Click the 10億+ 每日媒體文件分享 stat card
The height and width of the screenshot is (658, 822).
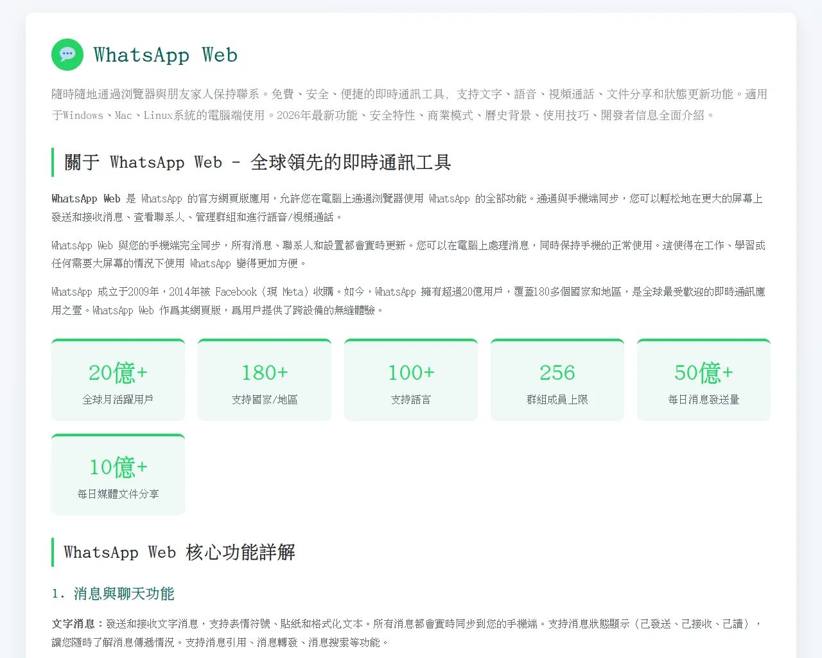coord(118,475)
